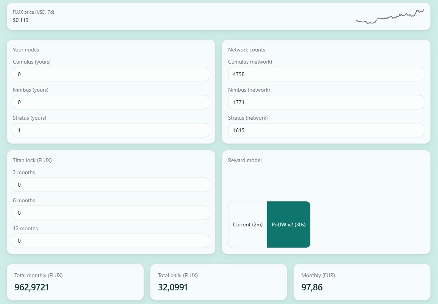
Task: Click the Monthly EUR value 97,86
Action: [x=312, y=287]
